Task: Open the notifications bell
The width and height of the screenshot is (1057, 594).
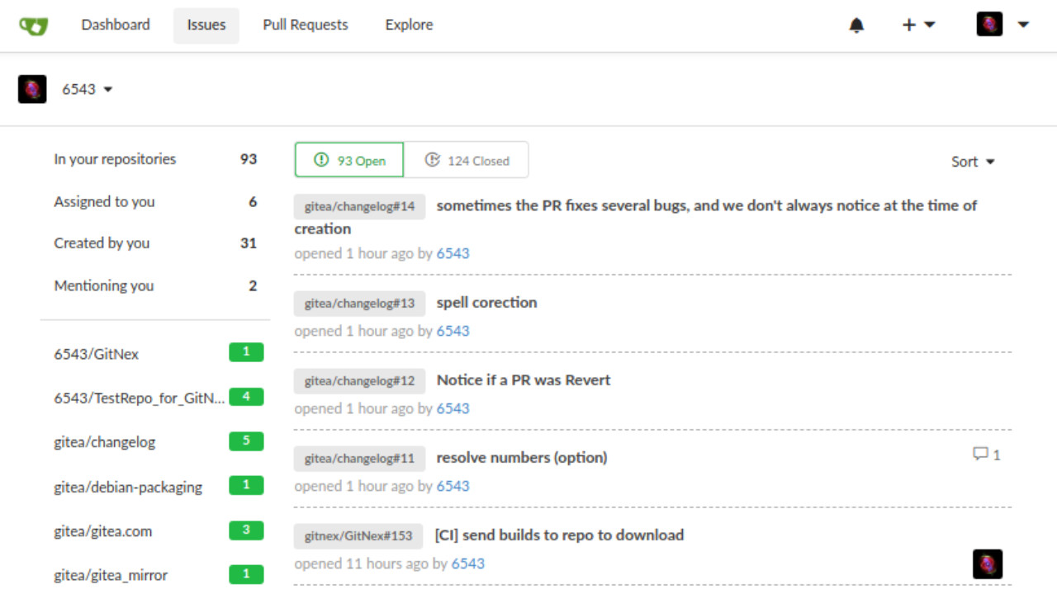Action: point(856,26)
